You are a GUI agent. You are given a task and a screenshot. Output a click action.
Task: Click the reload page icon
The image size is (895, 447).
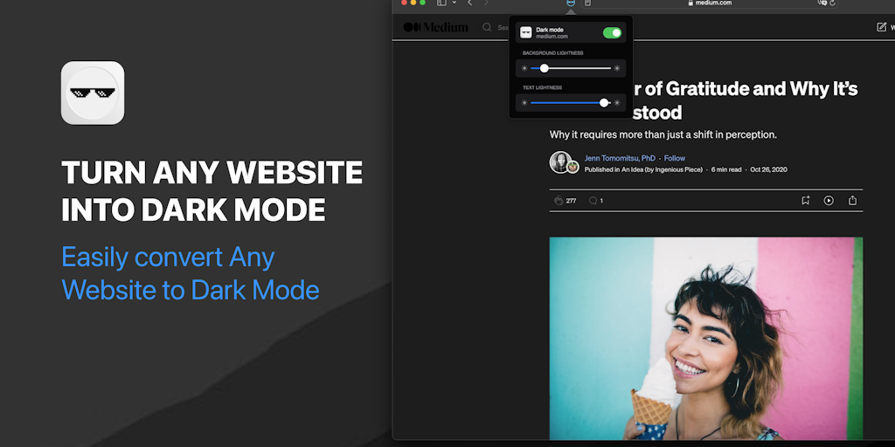click(832, 3)
